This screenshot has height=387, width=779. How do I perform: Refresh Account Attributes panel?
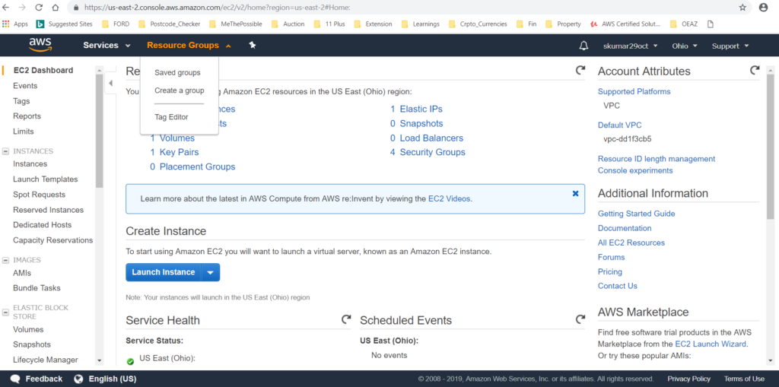[755, 71]
